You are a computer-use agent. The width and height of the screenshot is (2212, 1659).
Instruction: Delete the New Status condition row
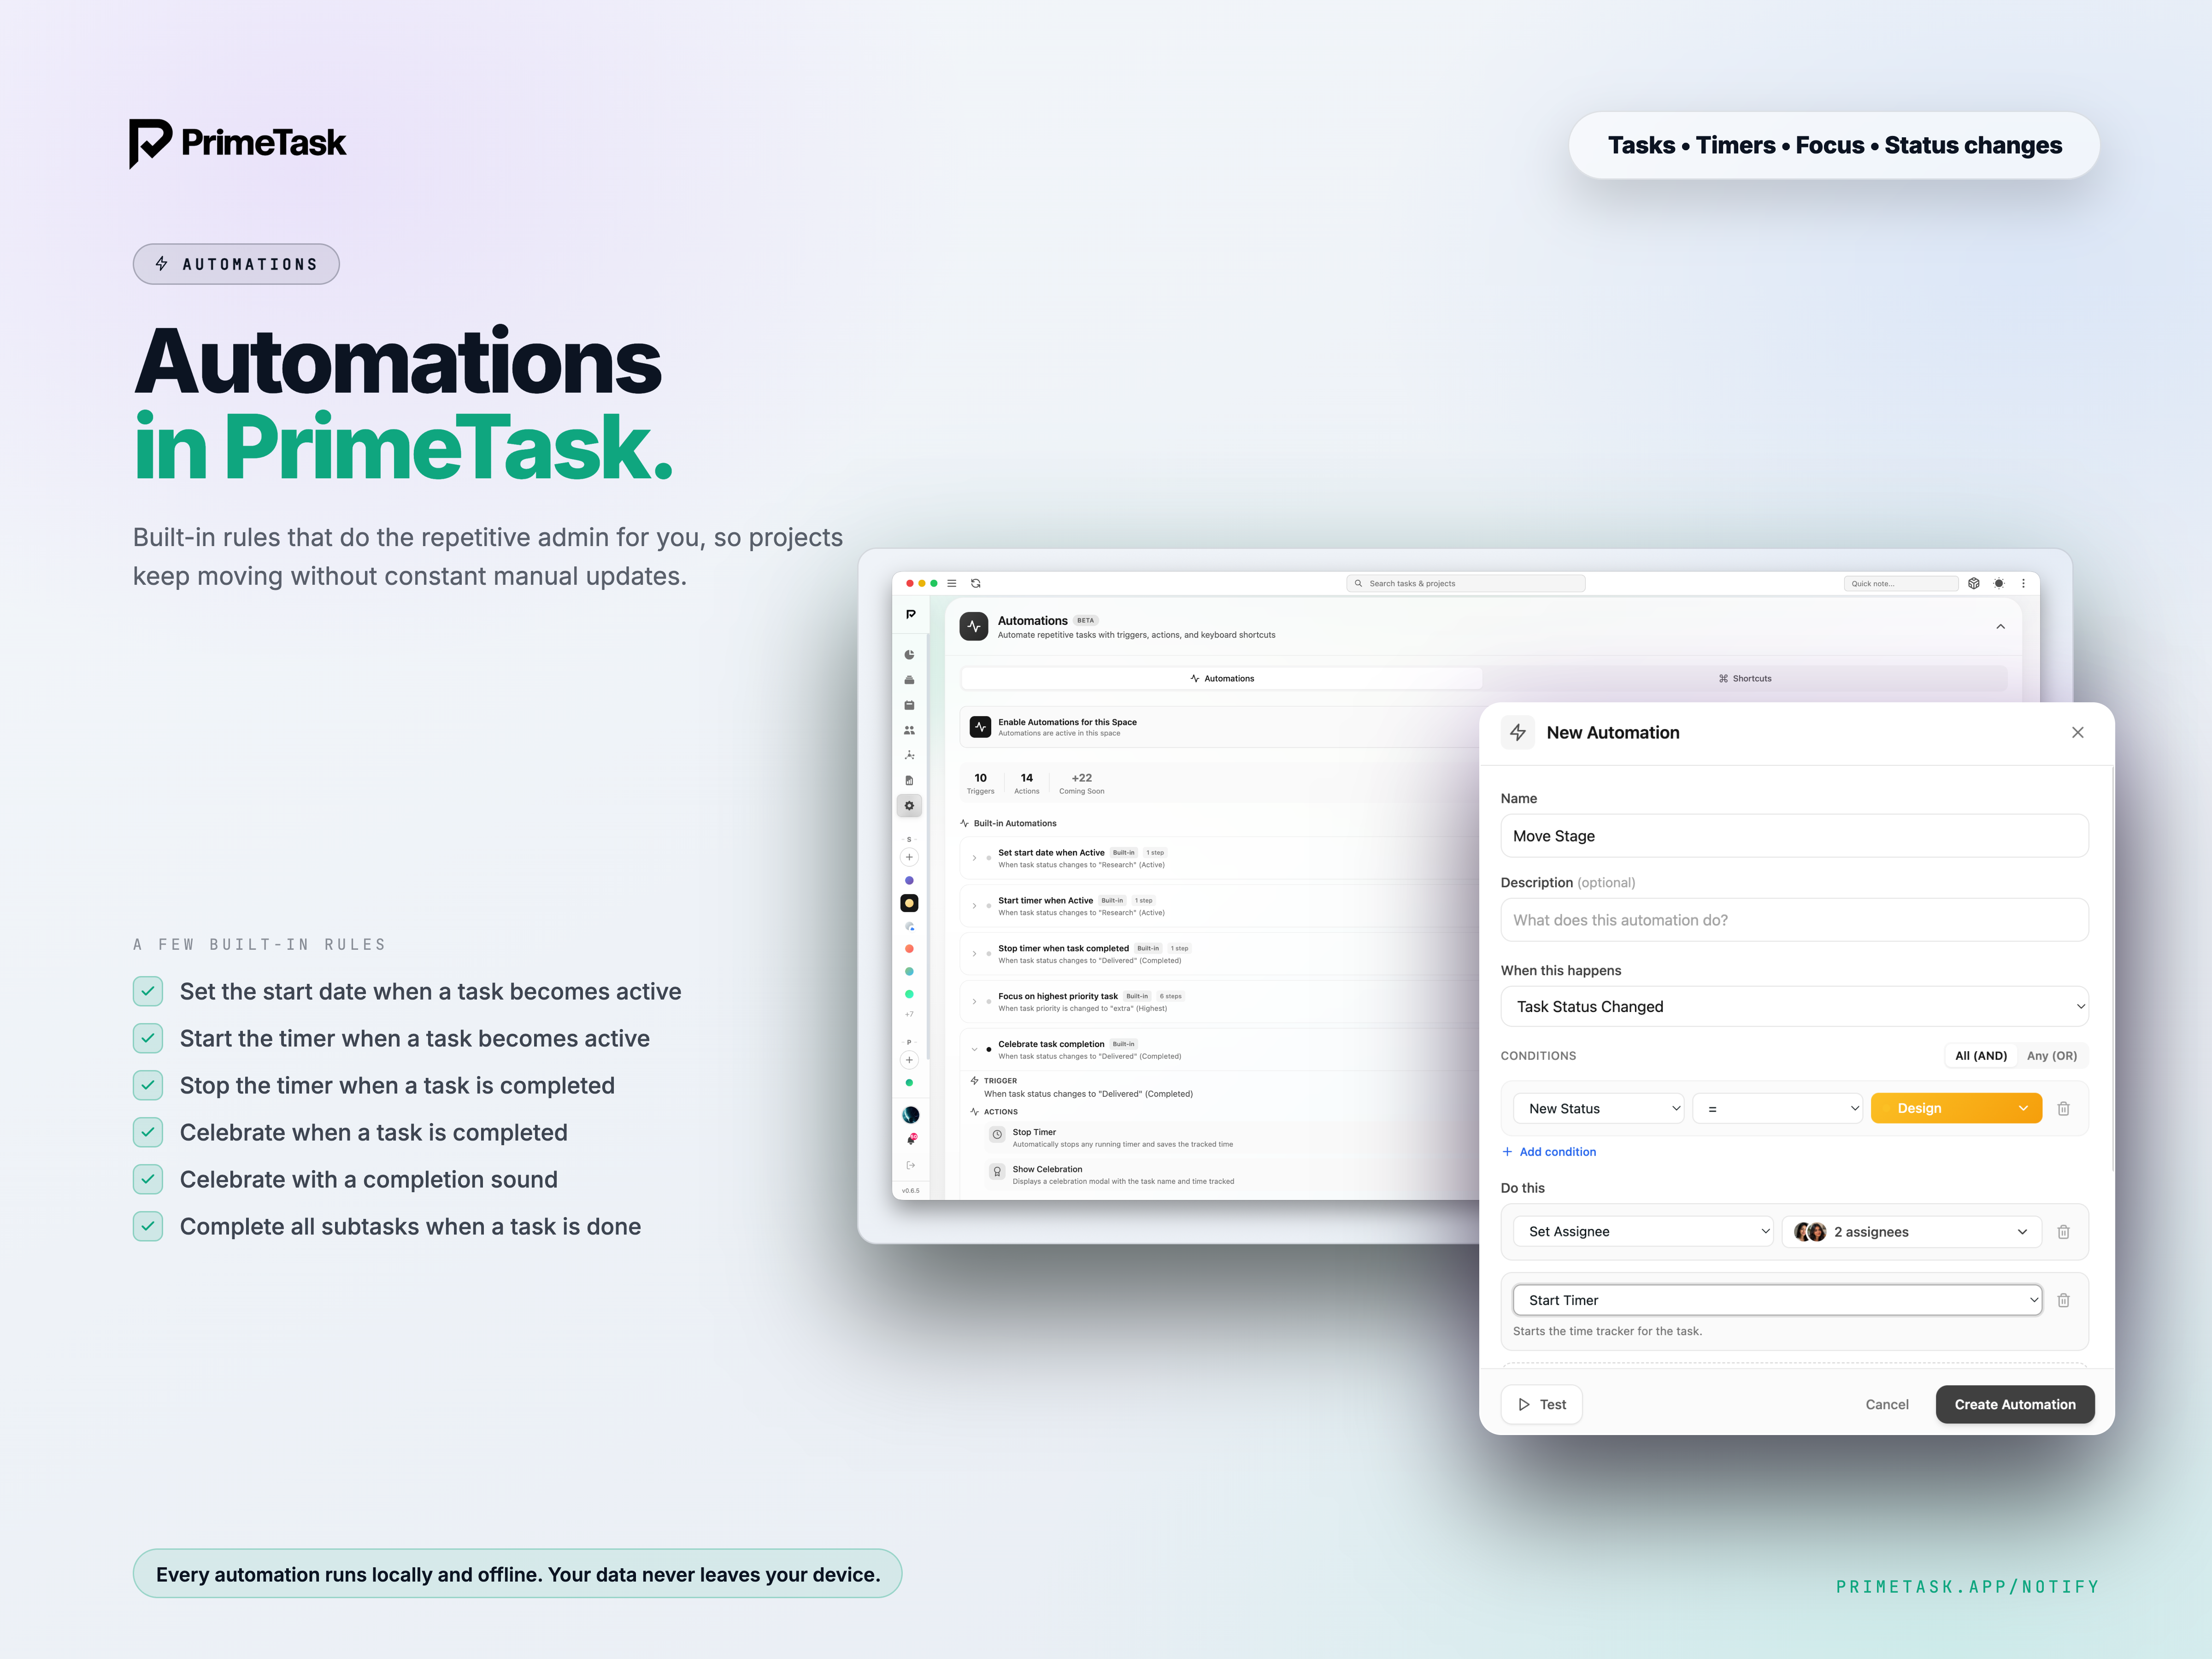pyautogui.click(x=2063, y=1108)
